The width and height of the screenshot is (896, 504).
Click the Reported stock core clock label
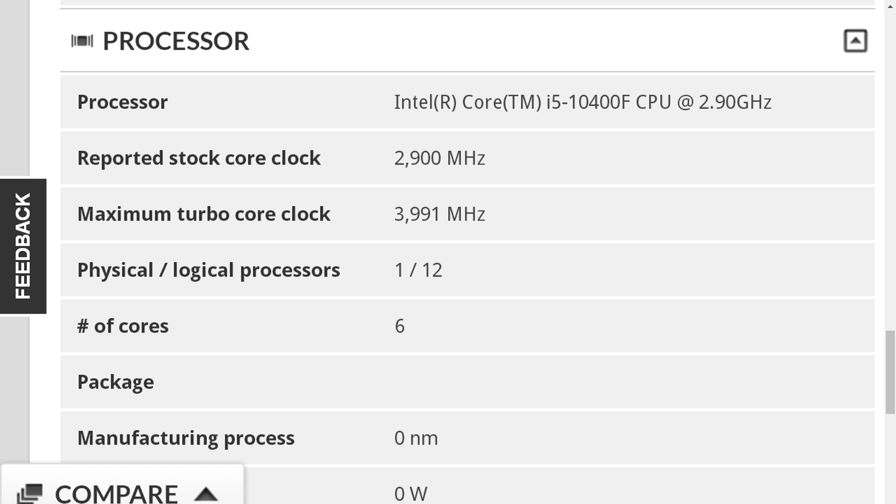click(199, 158)
